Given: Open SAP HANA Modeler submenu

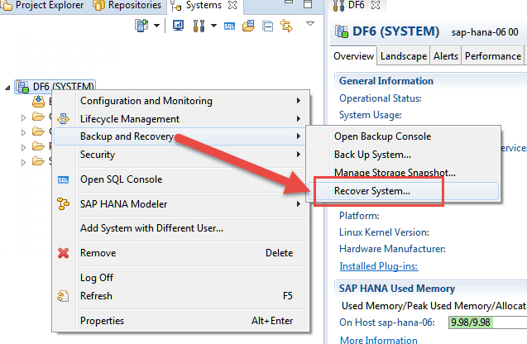Looking at the screenshot, I should [x=181, y=204].
